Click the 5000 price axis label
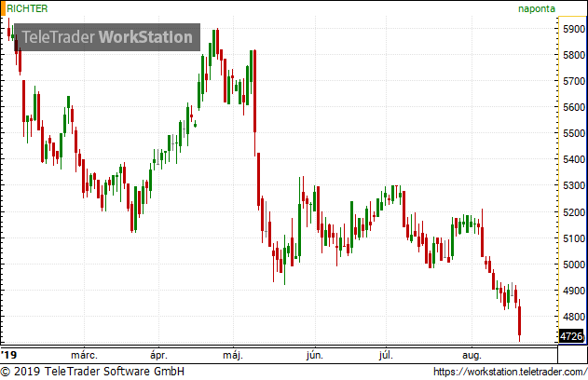The width and height of the screenshot is (588, 380). (x=574, y=265)
